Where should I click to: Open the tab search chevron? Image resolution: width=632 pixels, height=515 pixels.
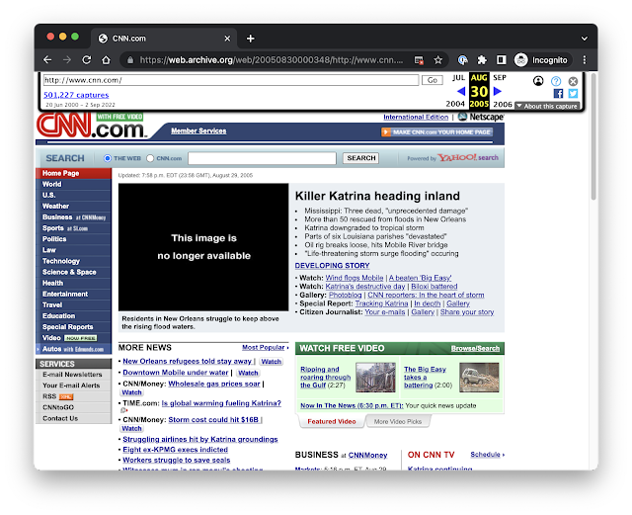pos(584,39)
